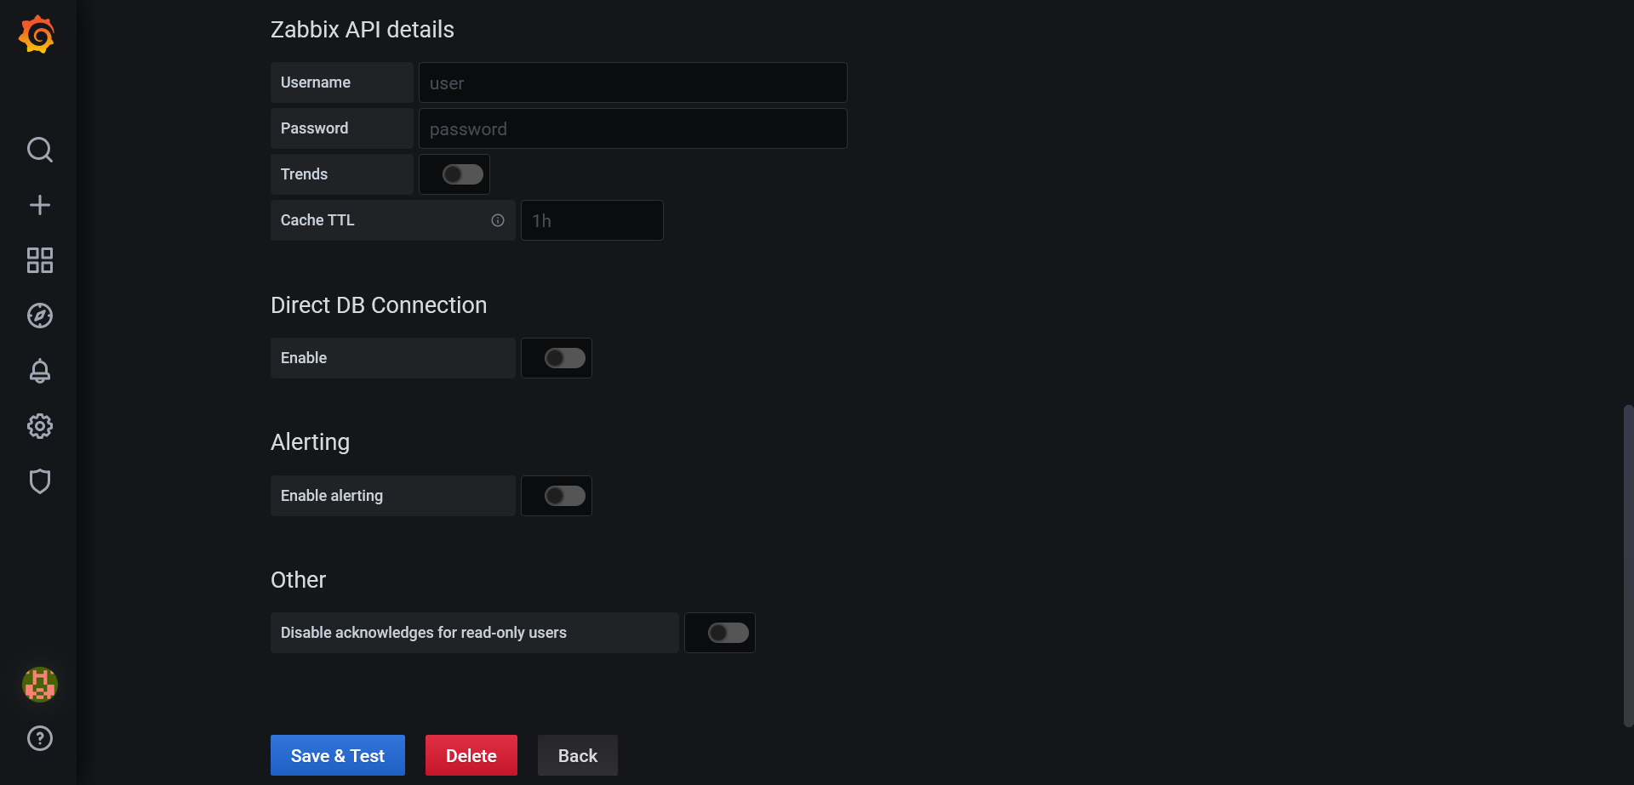Screen dimensions: 1634x785
Task: Click the Delete button
Action: pyautogui.click(x=471, y=754)
